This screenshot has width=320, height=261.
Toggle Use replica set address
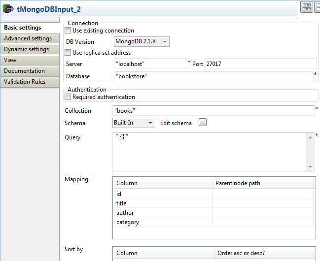click(x=68, y=53)
